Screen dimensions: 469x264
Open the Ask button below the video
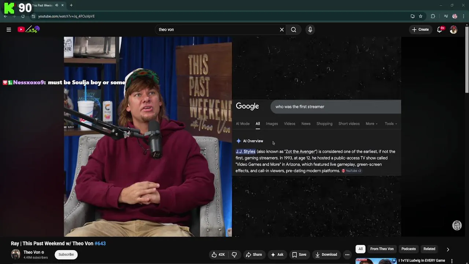point(277,254)
